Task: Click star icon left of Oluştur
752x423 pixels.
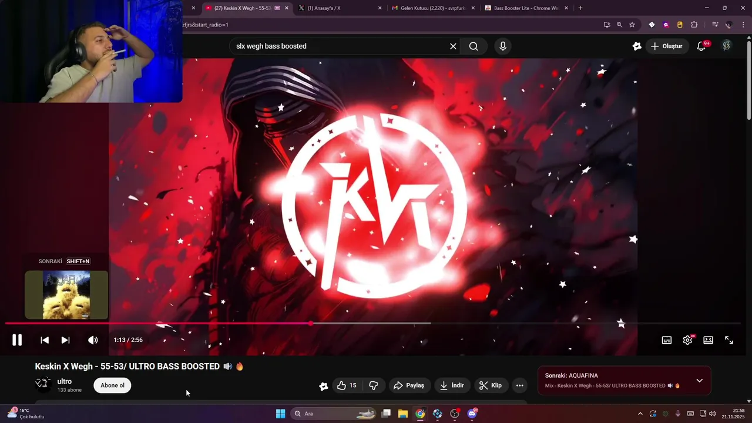Action: 637,46
